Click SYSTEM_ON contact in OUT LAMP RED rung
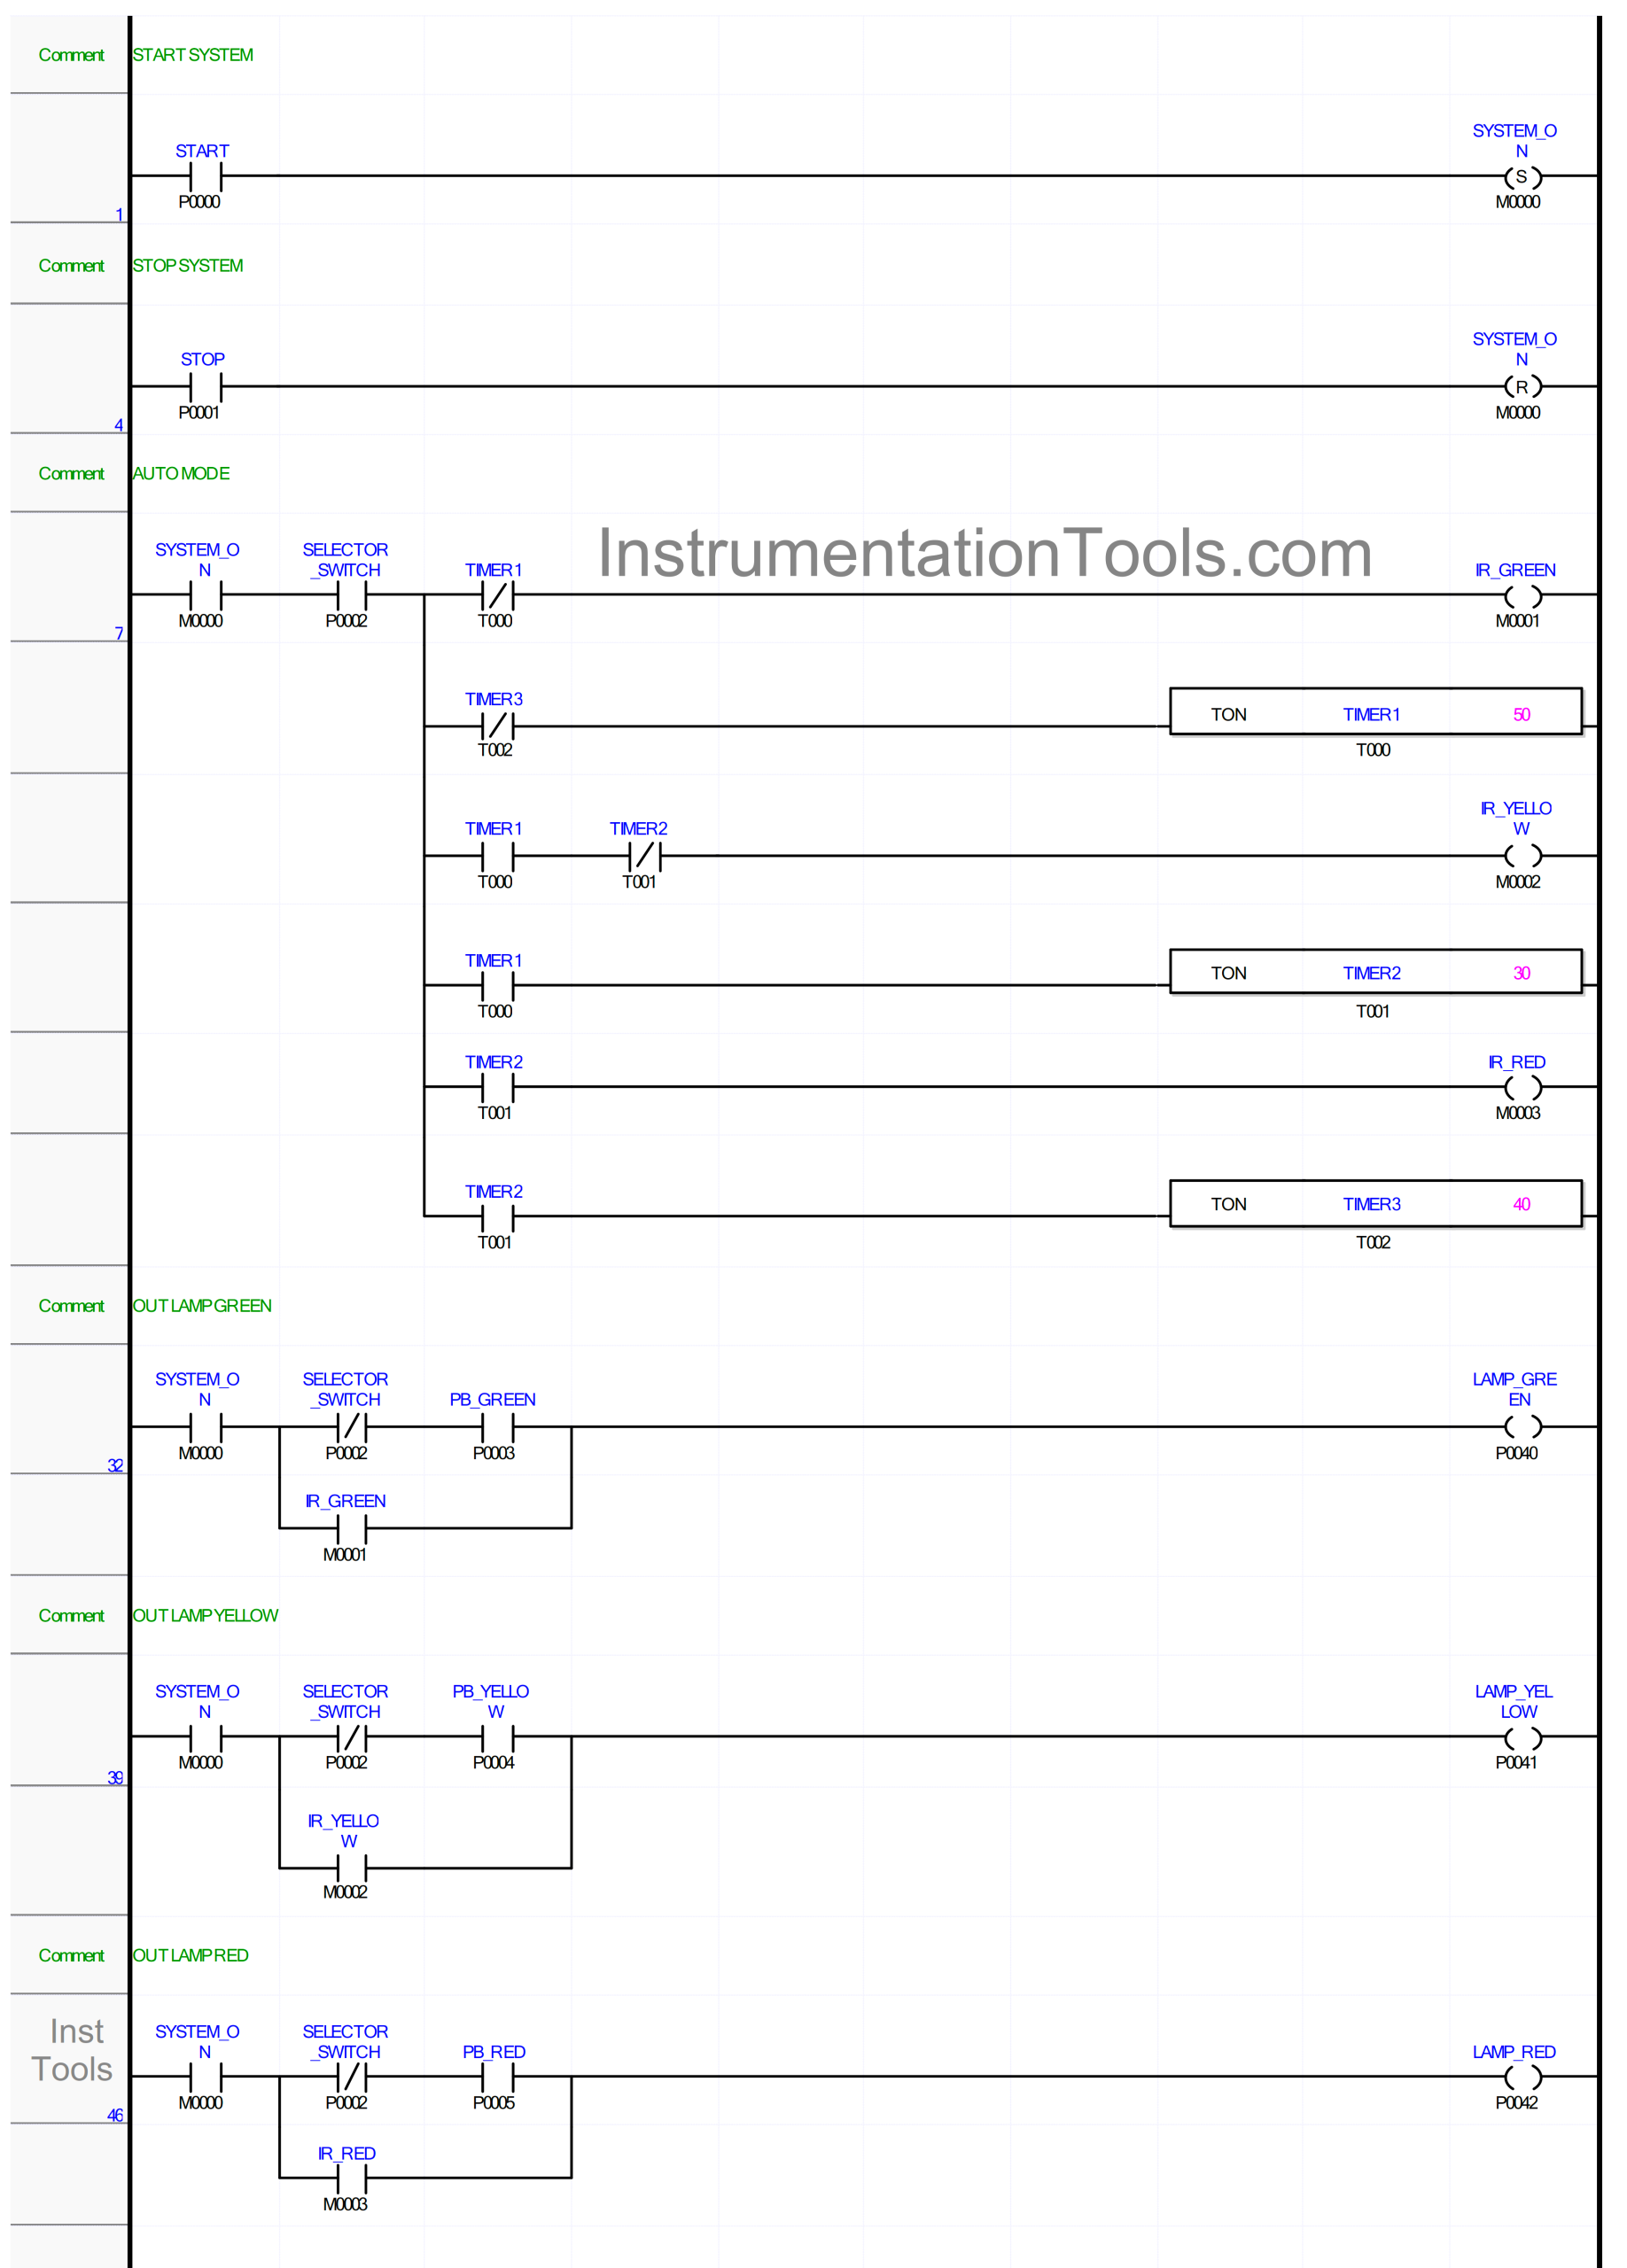This screenshot has width=1627, height=2268. click(x=205, y=2077)
